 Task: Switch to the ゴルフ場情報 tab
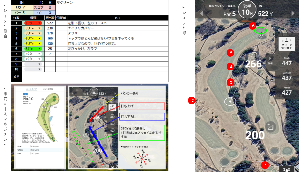(48, 89)
